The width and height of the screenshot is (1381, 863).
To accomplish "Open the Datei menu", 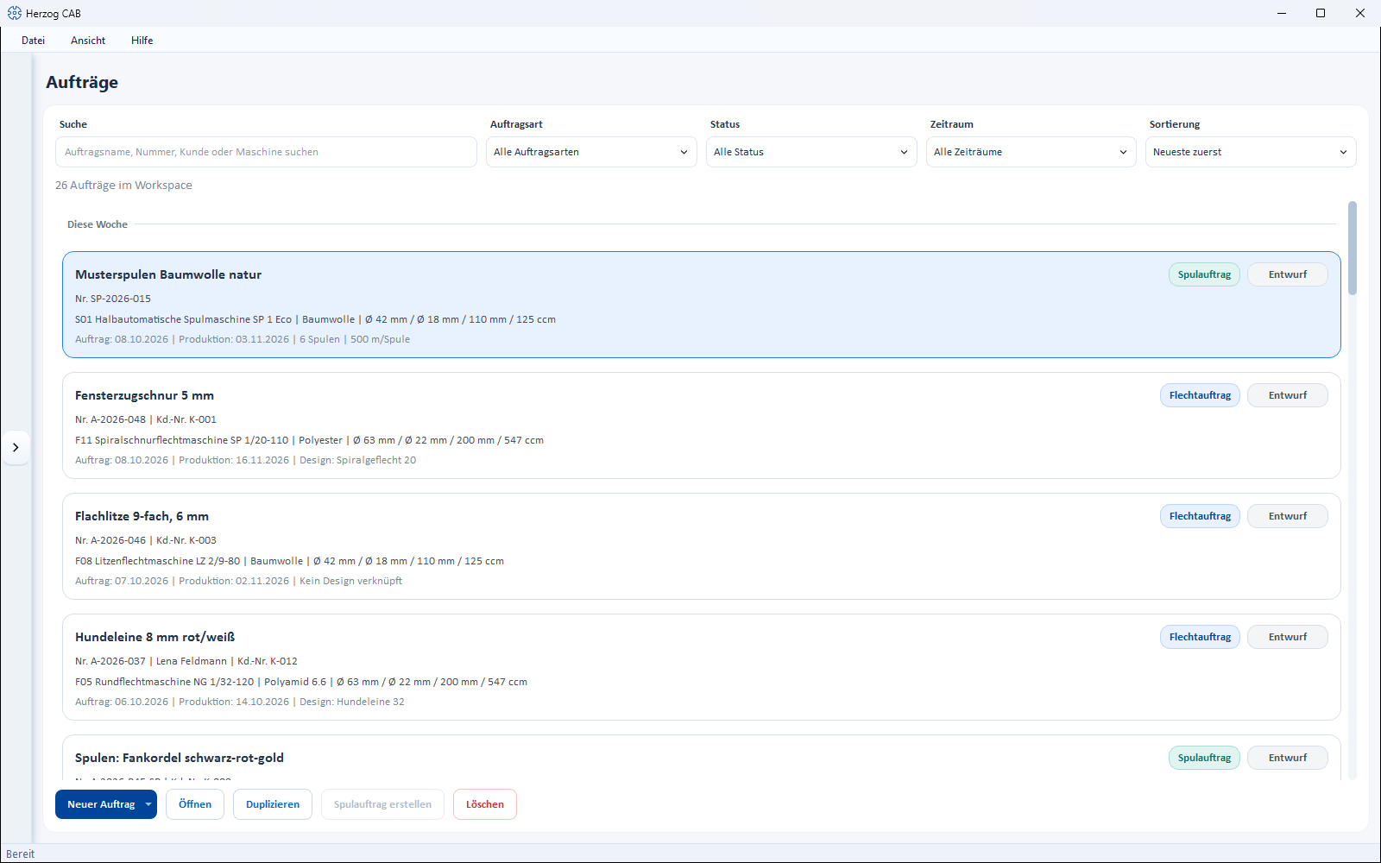I will [34, 41].
